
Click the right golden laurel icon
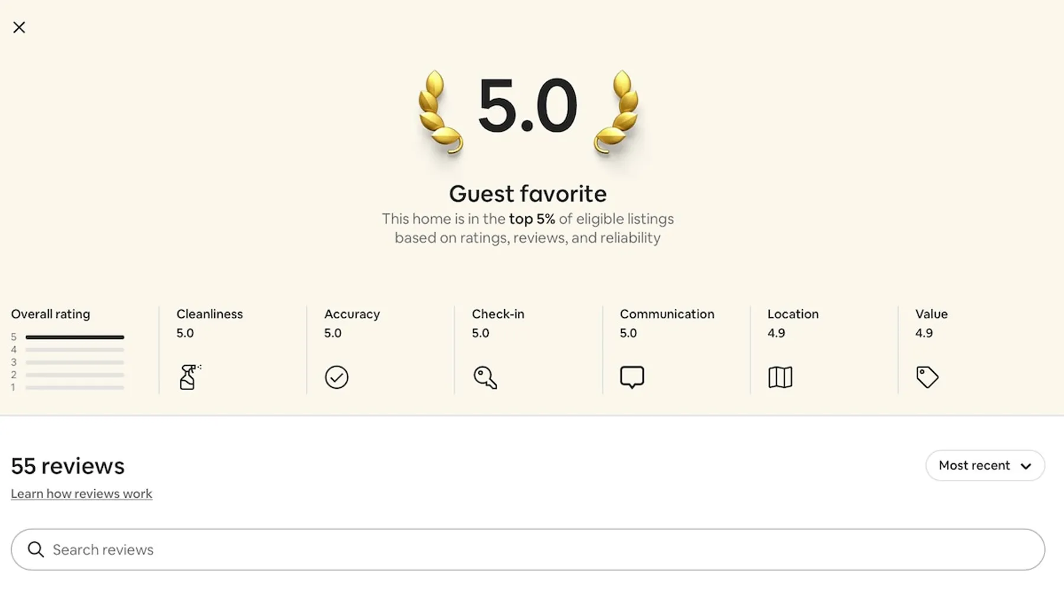coord(617,111)
